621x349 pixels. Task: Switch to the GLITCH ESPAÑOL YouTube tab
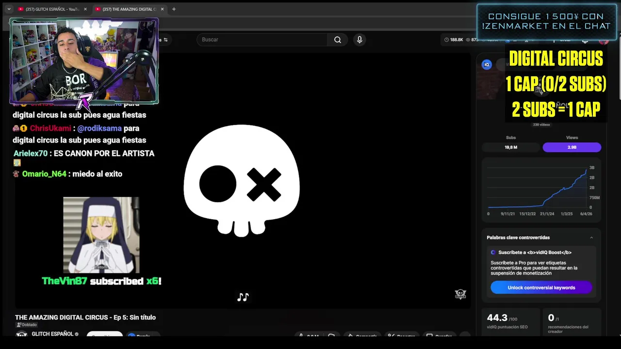tap(51, 9)
